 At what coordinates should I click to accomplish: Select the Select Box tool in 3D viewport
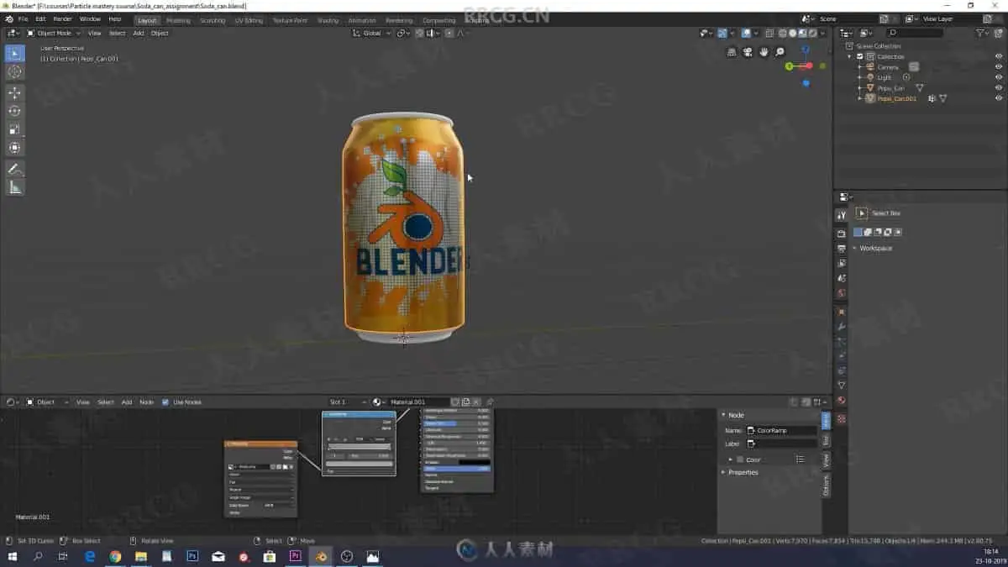point(14,54)
